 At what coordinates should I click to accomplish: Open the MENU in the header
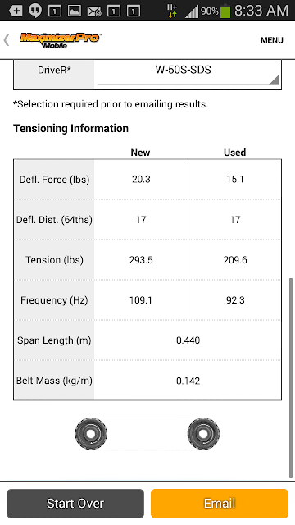272,40
